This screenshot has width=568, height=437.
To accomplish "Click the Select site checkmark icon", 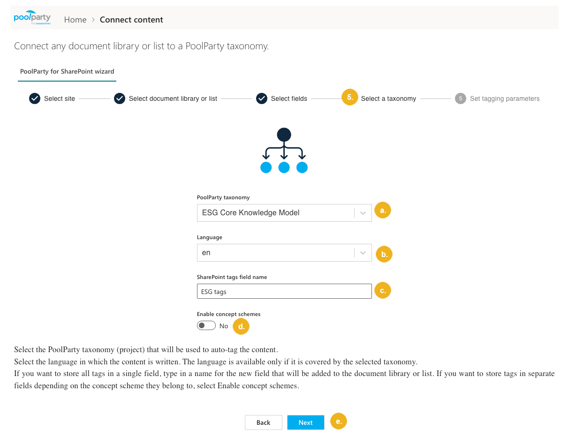I will coord(35,98).
